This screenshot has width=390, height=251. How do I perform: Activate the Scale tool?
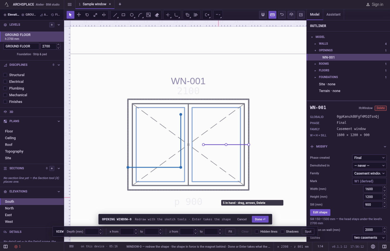pos(96,15)
